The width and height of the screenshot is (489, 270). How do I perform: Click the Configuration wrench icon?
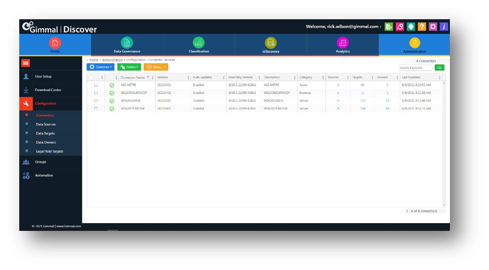point(26,103)
